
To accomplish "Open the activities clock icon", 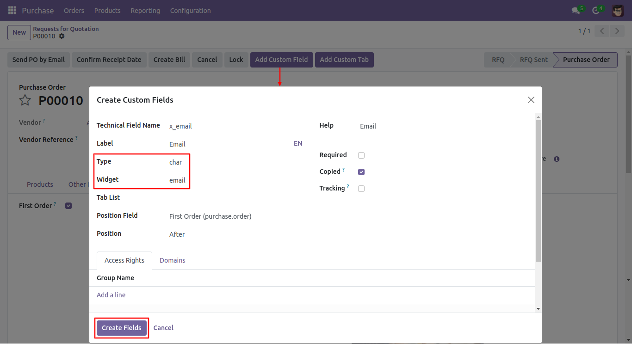I will click(x=596, y=10).
